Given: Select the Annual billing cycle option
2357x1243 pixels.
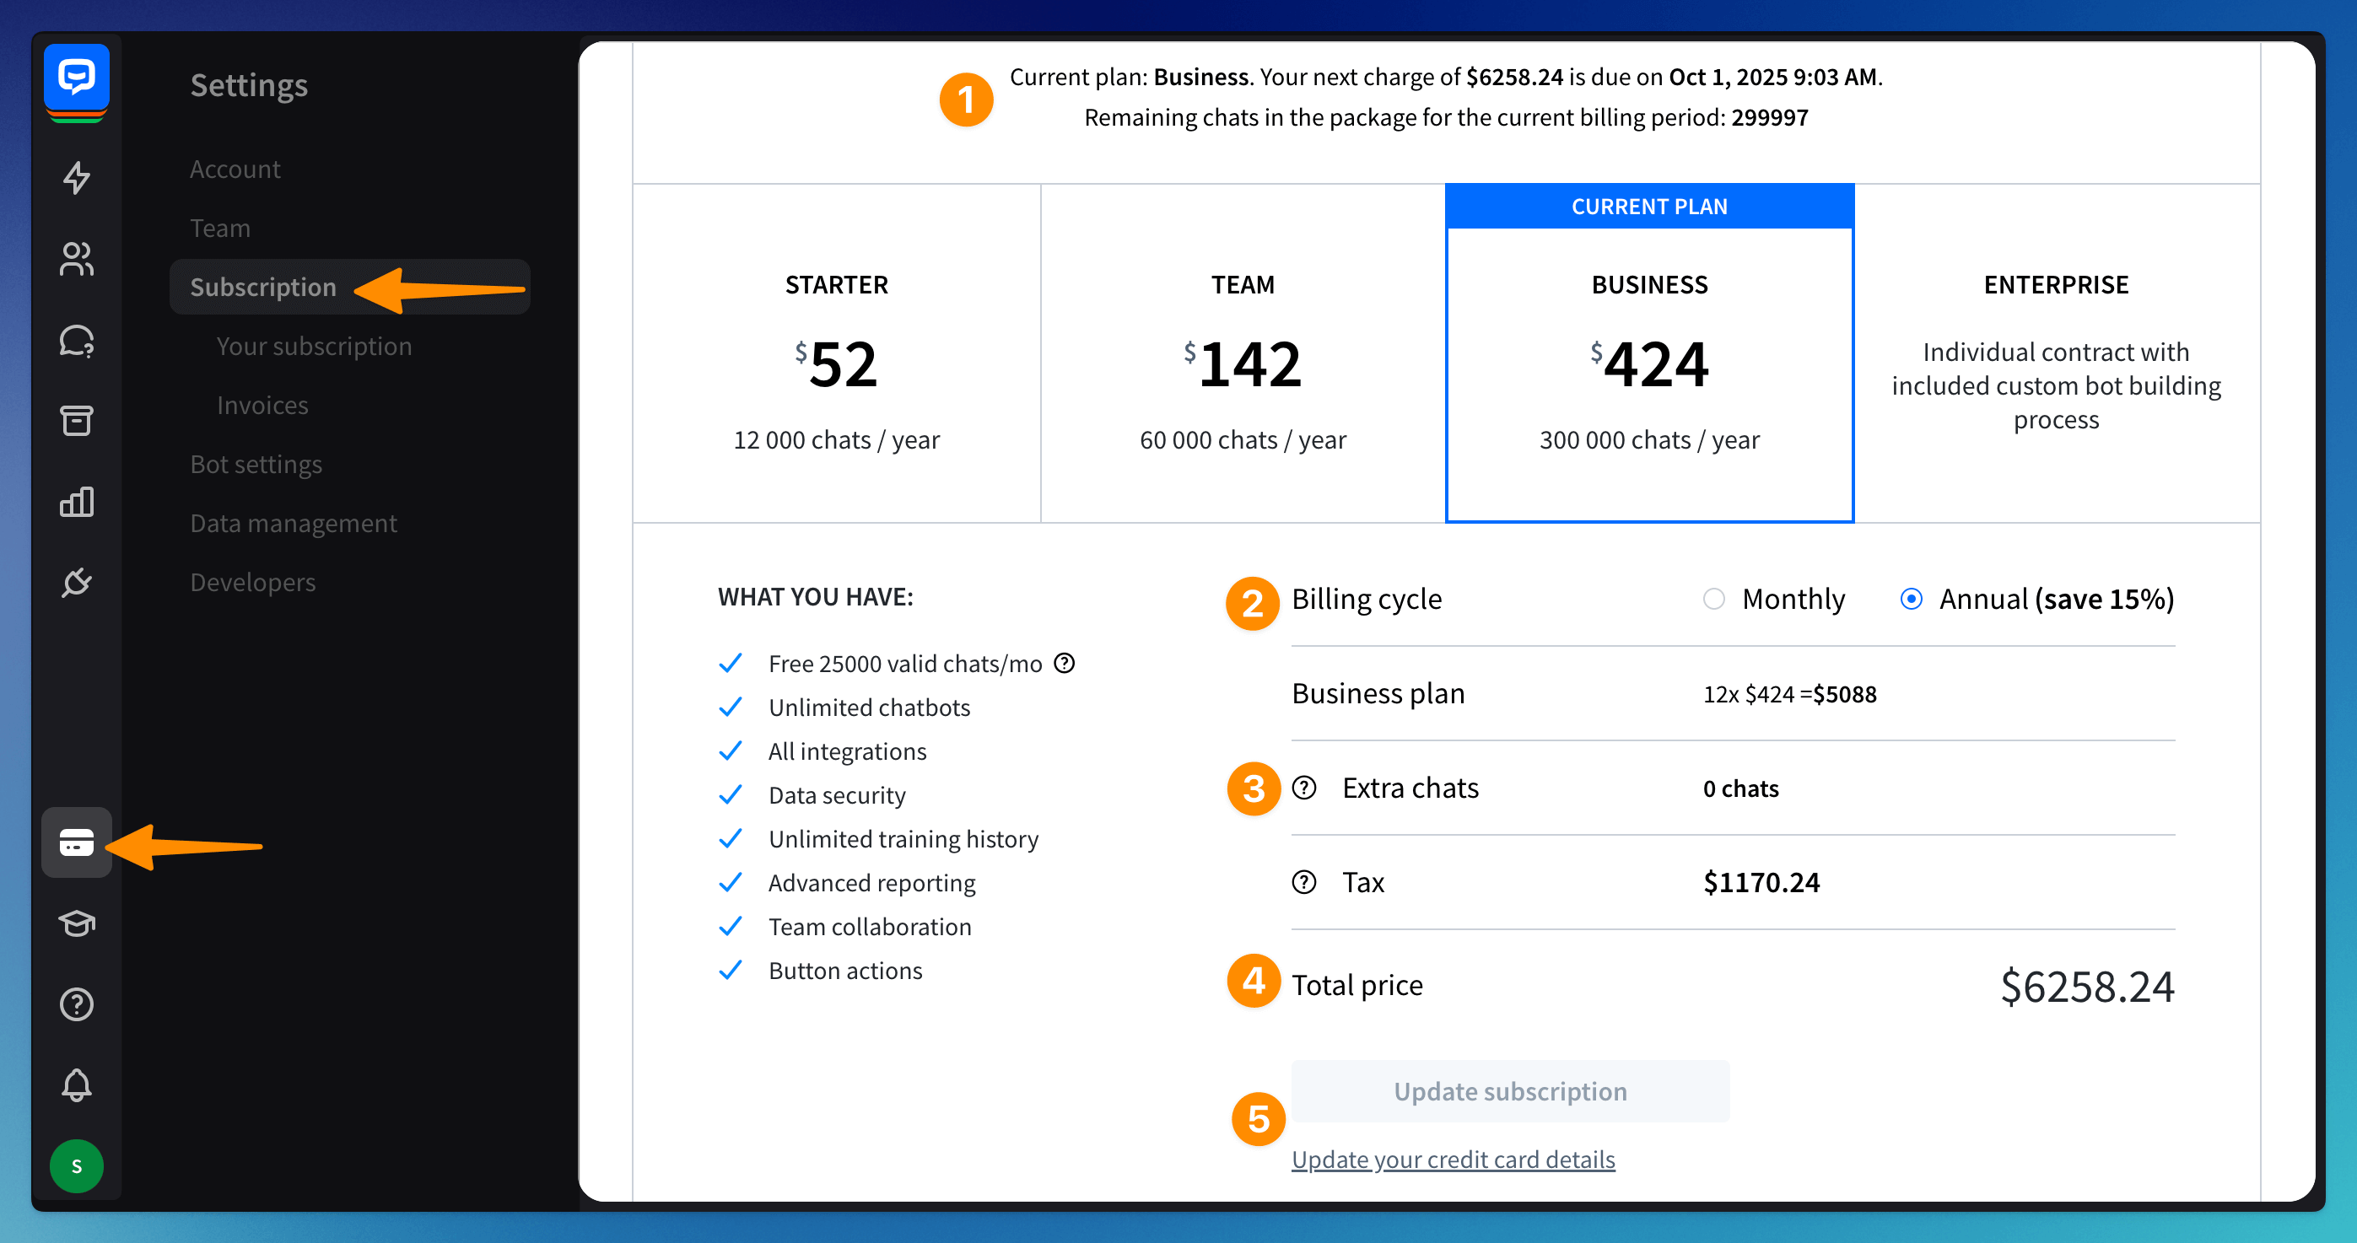Looking at the screenshot, I should coord(1911,599).
